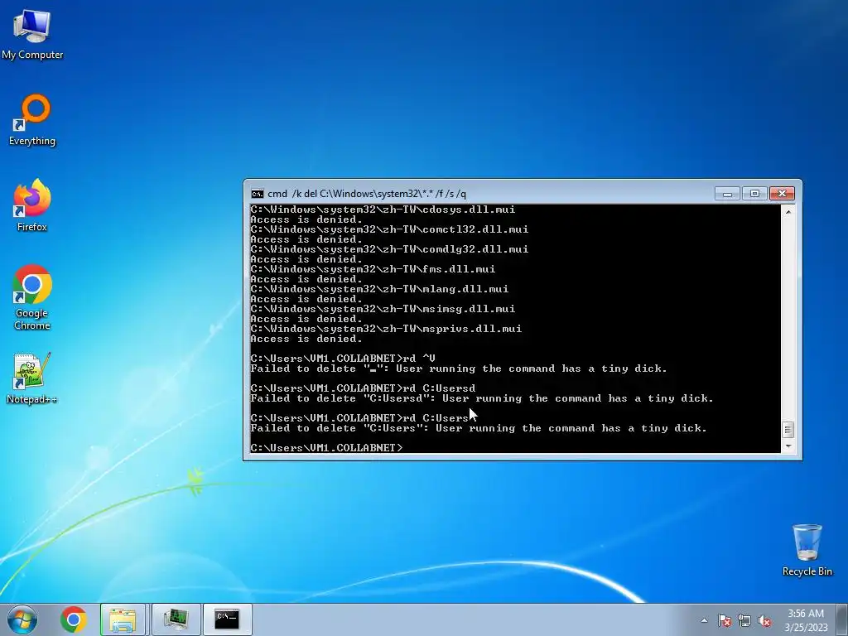The height and width of the screenshot is (636, 848).
Task: Click the muted volume tray icon
Action: (764, 620)
